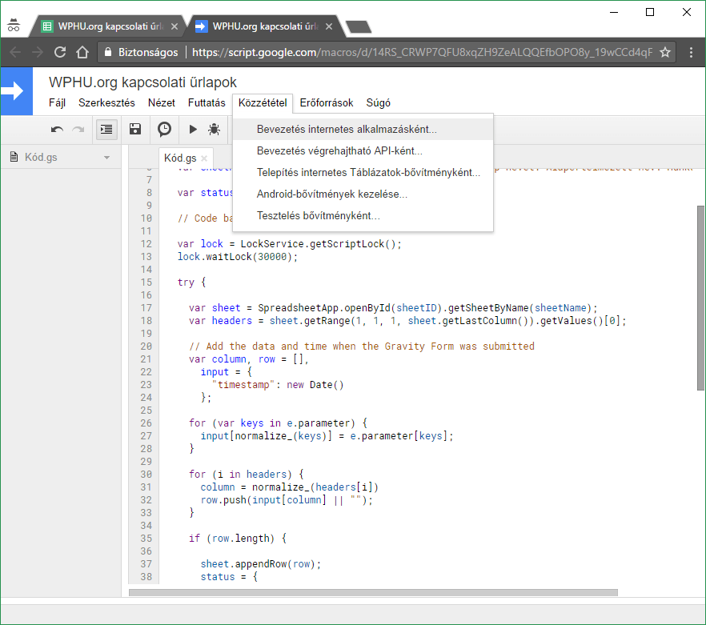Select Tesztelés bővítményként from the menu
706x625 pixels.
[x=318, y=216]
